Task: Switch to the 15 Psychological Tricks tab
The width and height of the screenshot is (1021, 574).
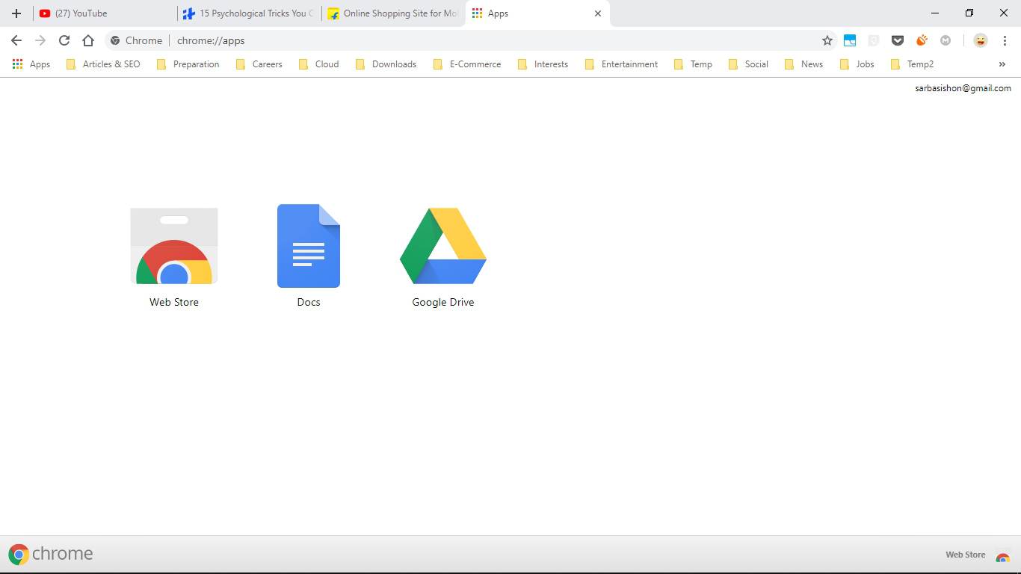Action: (x=250, y=13)
